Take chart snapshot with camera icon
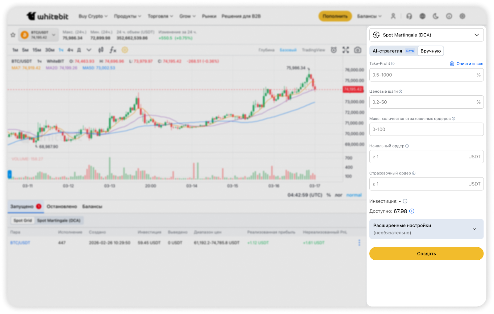 pos(358,50)
